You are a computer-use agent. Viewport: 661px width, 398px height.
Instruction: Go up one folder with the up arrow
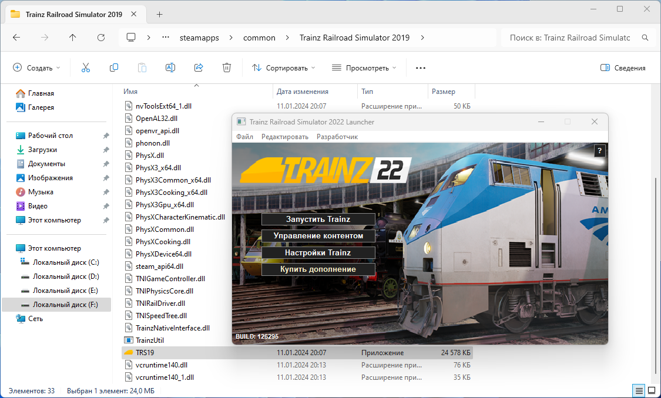click(72, 38)
